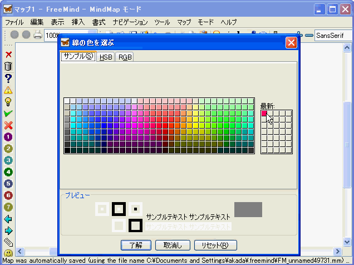Close the 線の色を選ぶ dialog
Screen dimensions: 354x265
tap(291, 42)
